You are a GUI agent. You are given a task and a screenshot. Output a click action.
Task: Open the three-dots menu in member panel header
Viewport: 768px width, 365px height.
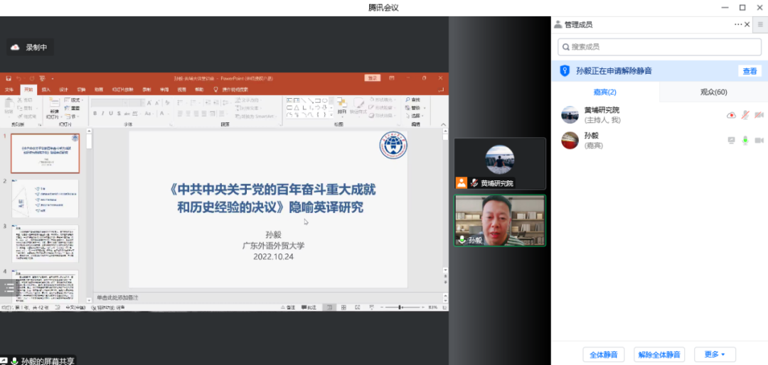tap(738, 25)
